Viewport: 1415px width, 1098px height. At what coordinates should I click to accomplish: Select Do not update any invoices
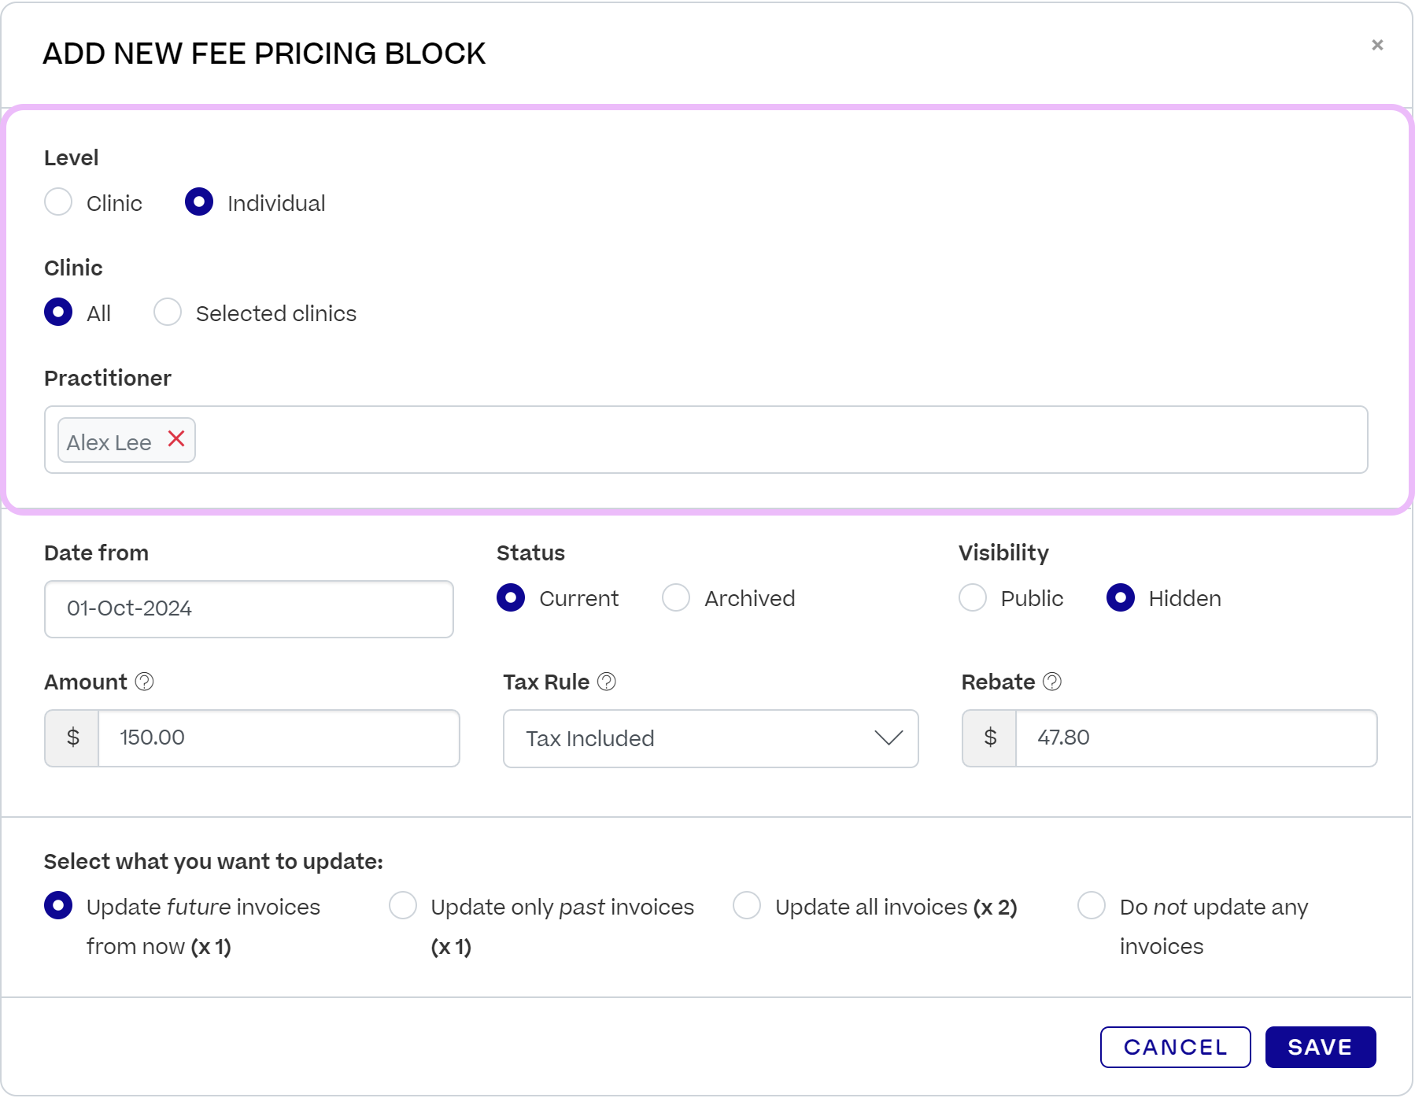click(1092, 906)
